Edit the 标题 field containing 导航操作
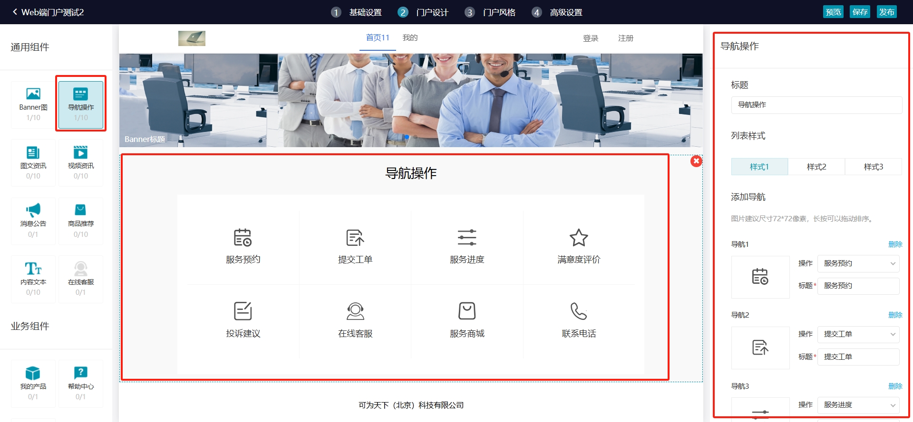Screen dimensions: 913x422 tap(816, 105)
